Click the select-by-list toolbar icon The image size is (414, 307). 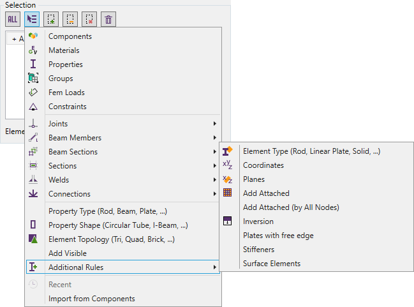click(x=32, y=19)
